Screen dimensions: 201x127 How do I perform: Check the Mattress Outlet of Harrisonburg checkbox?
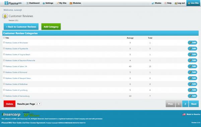[4, 96]
